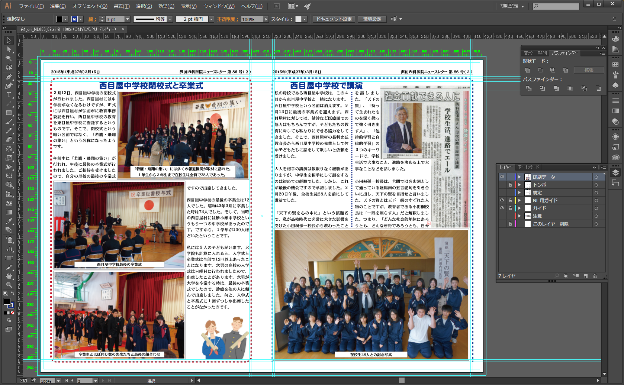Screen dimensions: 624x385
Task: Open the ファイル menu
Action: pyautogui.click(x=31, y=6)
